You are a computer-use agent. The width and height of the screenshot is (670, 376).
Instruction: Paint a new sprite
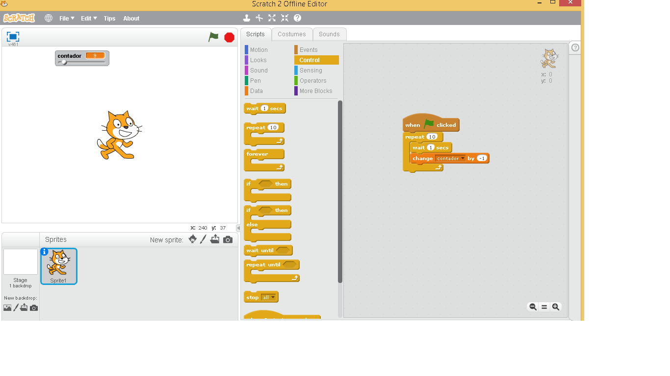click(204, 239)
